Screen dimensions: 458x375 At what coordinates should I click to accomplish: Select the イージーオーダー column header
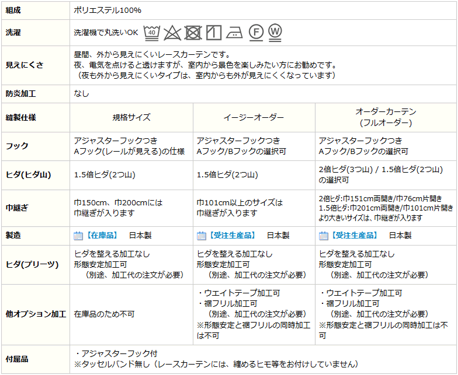coord(254,117)
